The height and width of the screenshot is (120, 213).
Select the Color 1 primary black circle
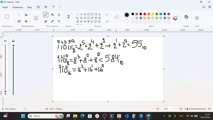[x=127, y=15]
